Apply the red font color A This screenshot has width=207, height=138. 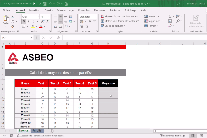point(41,26)
